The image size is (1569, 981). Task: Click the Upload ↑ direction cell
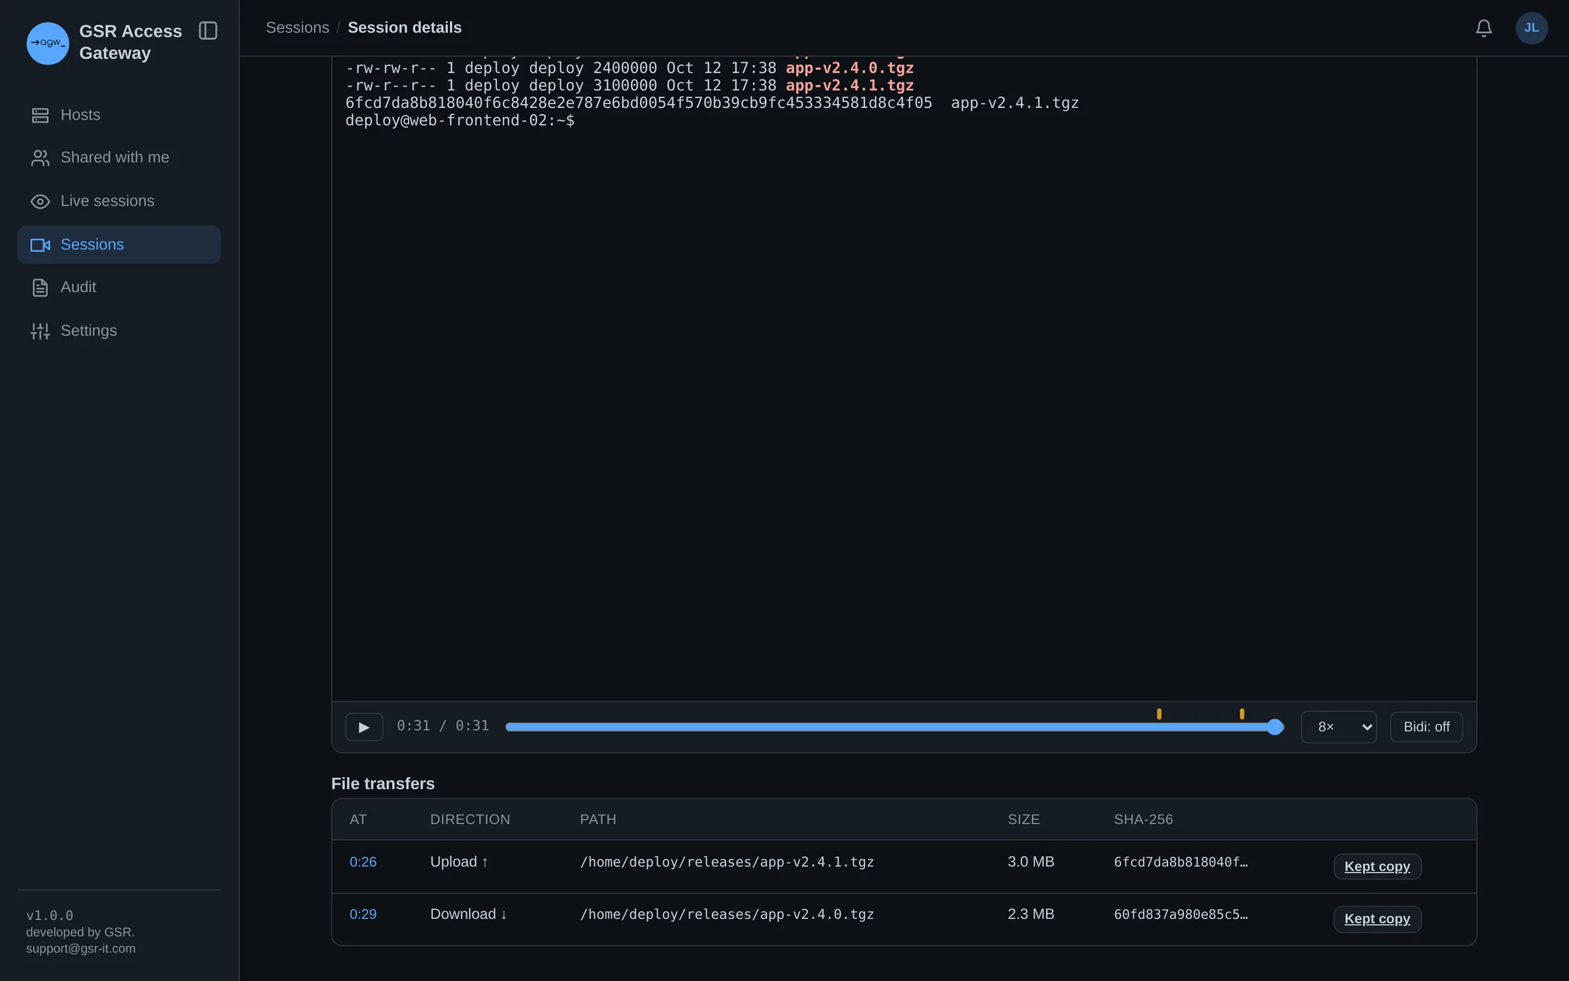tap(460, 862)
